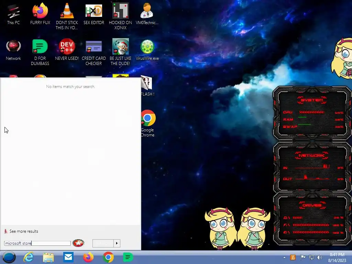Open the Network desktop icon

pos(13,50)
